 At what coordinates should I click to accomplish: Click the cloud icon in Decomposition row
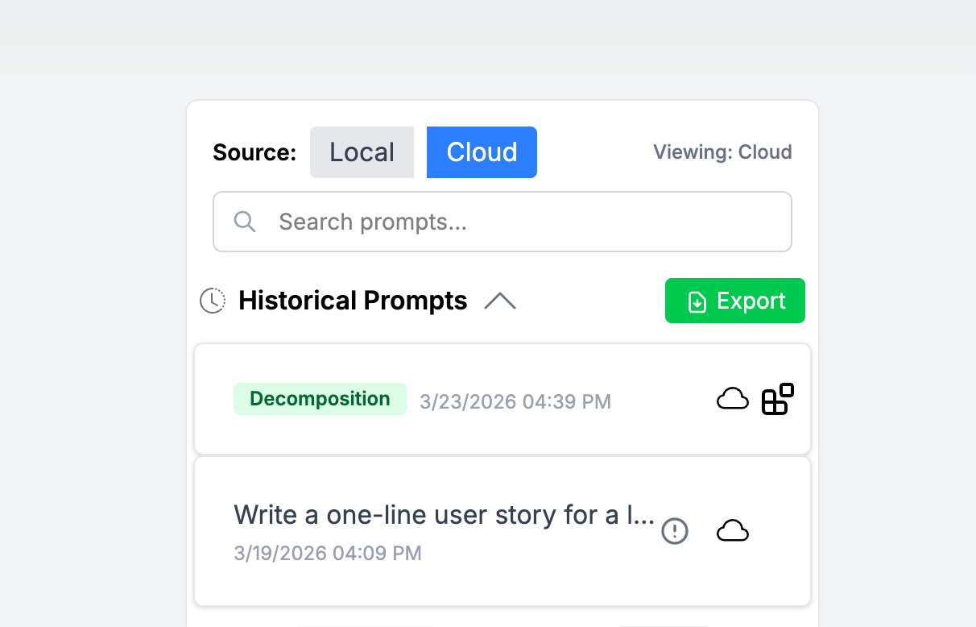click(733, 399)
